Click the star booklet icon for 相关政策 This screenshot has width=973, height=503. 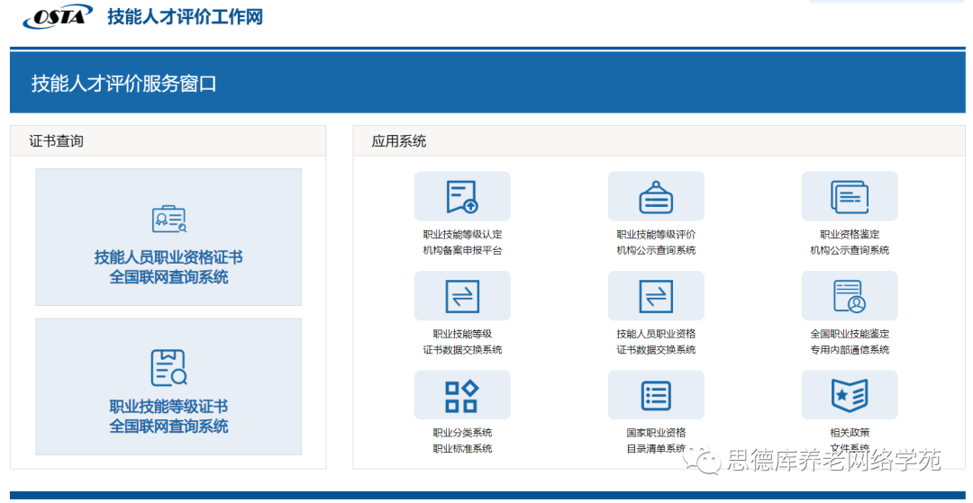[850, 395]
